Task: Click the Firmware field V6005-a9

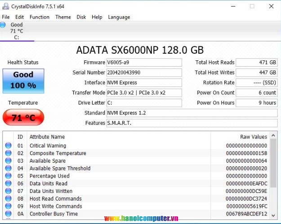Action: tap(144, 62)
